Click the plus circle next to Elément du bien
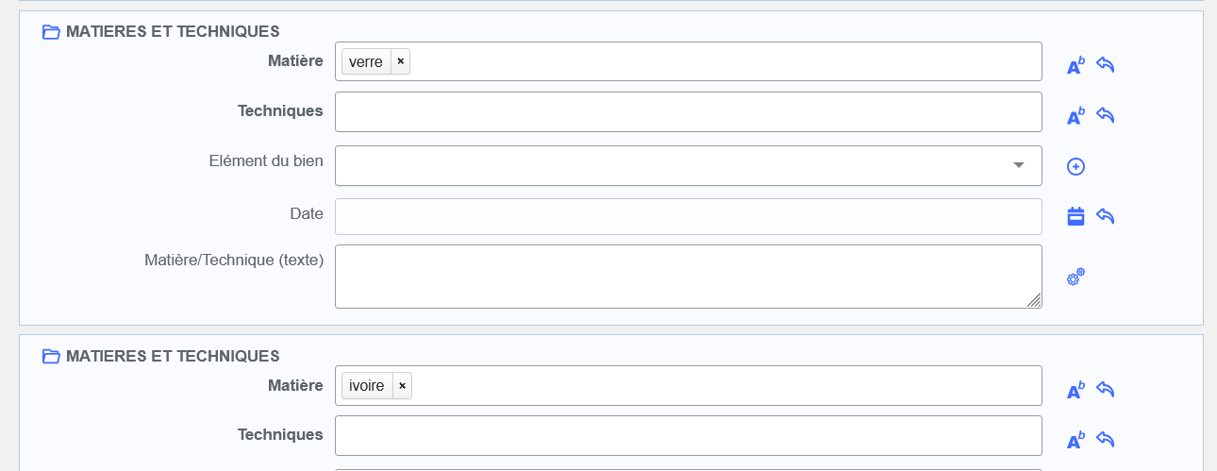The height and width of the screenshot is (471, 1217). pyautogui.click(x=1075, y=167)
